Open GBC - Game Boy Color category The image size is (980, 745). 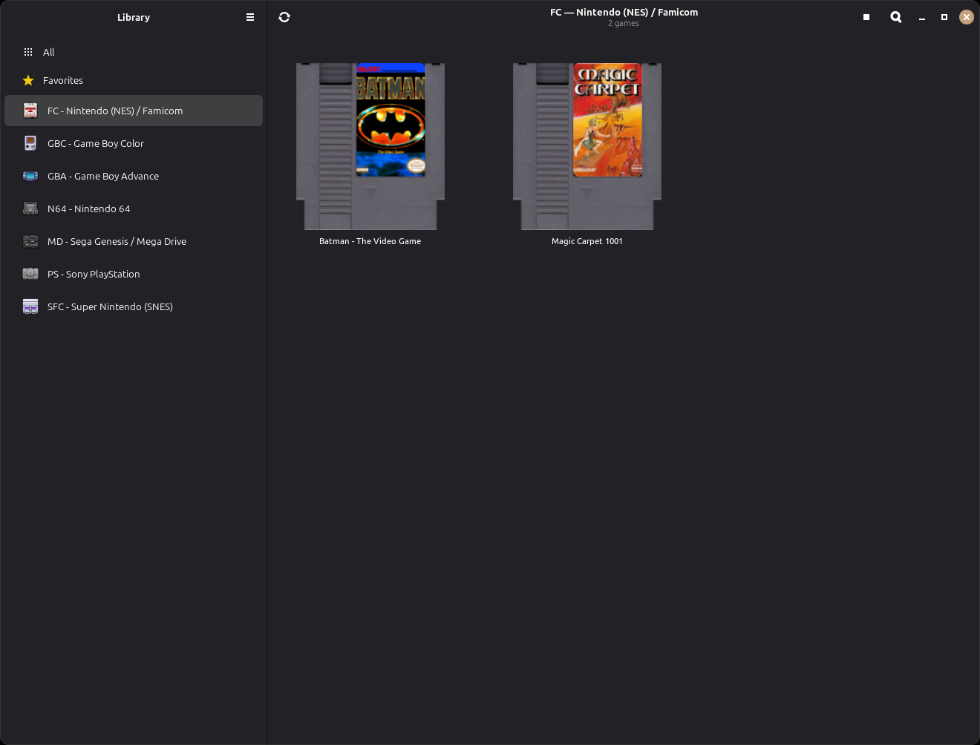point(134,143)
